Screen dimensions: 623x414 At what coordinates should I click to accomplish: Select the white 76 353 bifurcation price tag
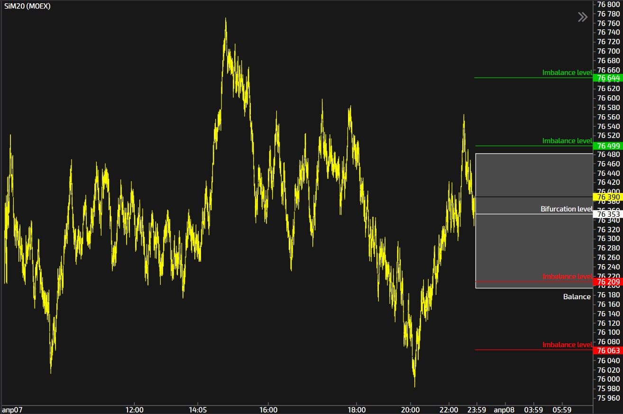coord(608,214)
